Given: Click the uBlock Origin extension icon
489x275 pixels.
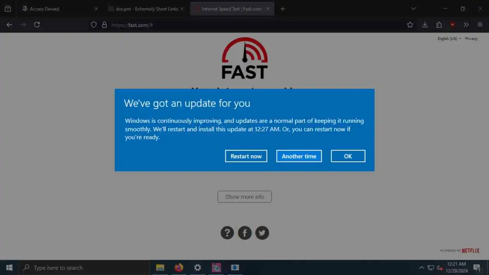Looking at the screenshot, I should click(x=453, y=25).
